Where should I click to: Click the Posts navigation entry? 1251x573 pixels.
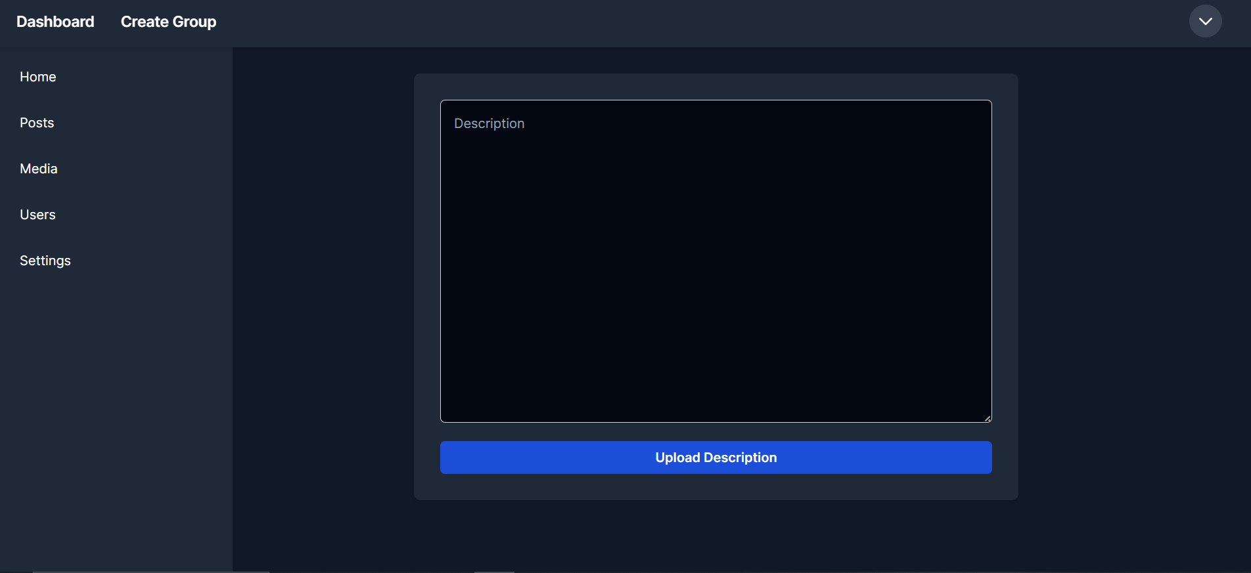pos(37,123)
